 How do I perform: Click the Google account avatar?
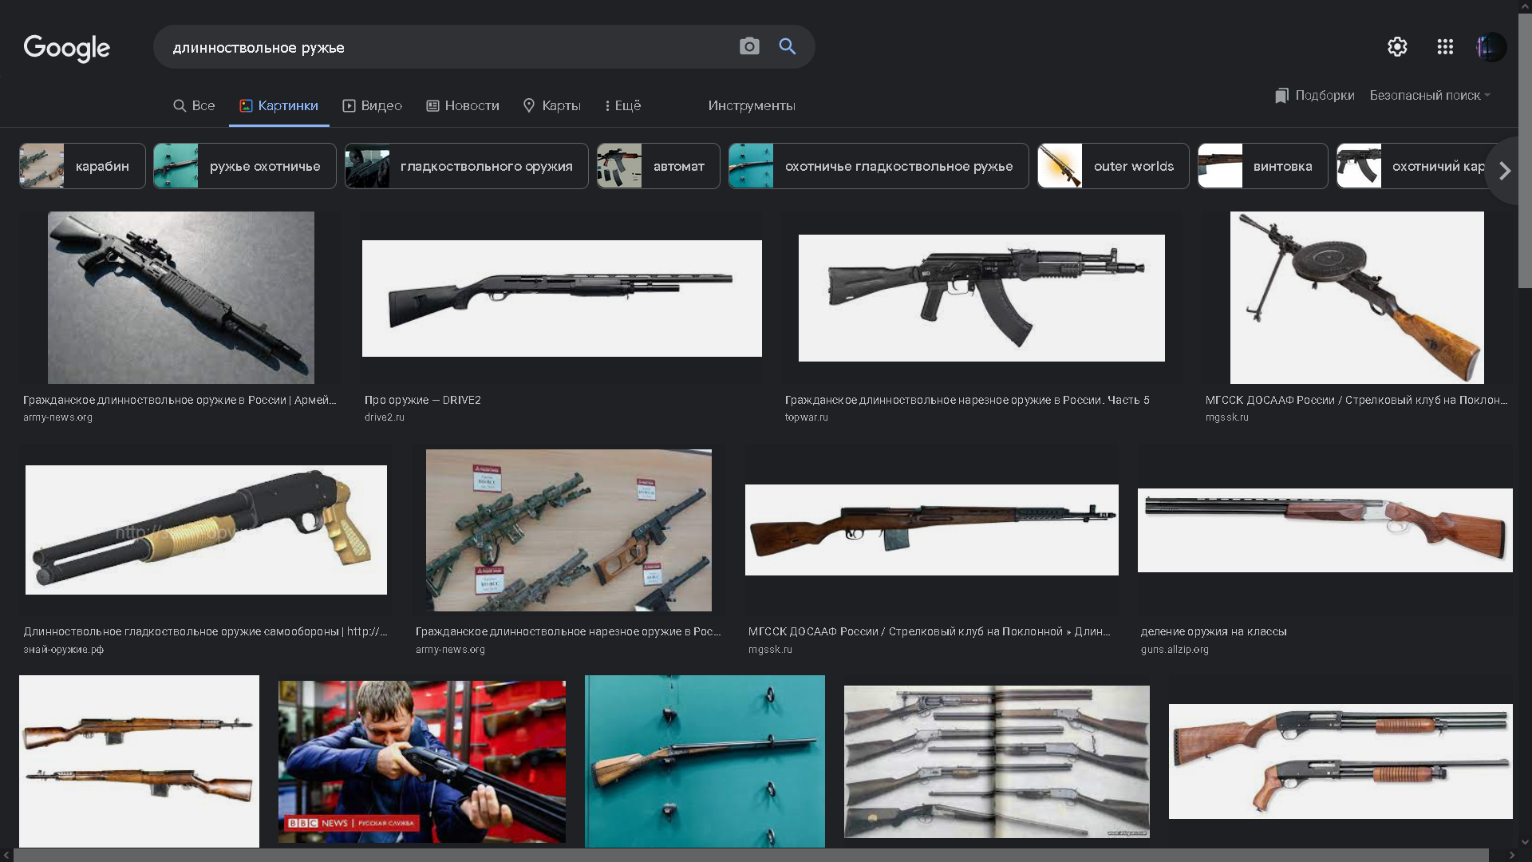pyautogui.click(x=1490, y=47)
